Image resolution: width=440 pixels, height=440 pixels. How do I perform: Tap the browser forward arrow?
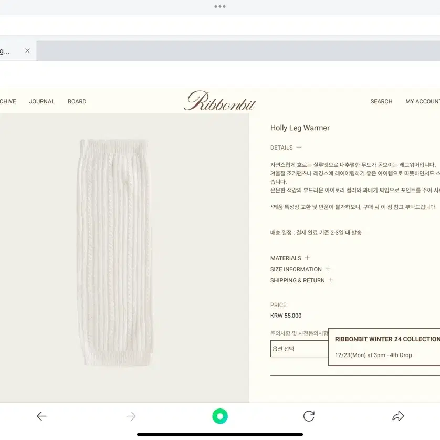coord(131,416)
